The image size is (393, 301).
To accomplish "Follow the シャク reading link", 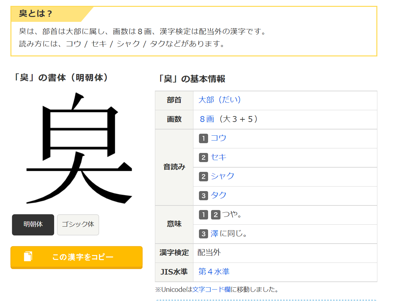I will (222, 176).
